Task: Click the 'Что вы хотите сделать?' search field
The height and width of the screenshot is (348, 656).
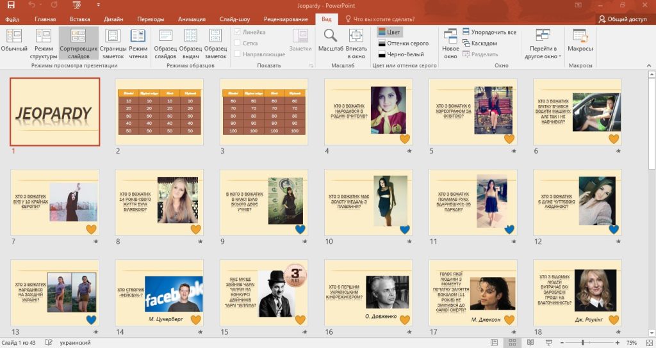Action: point(380,19)
